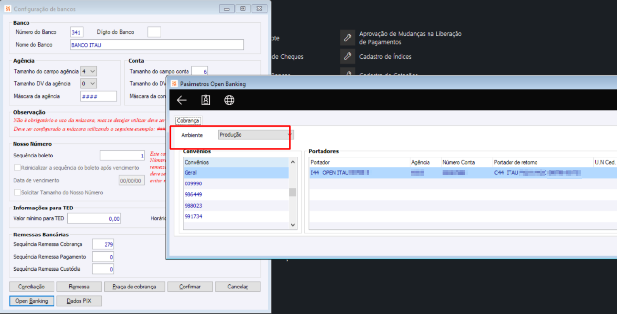Click the Dados PIX button

[79, 301]
